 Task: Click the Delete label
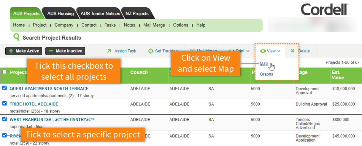[x=304, y=51]
